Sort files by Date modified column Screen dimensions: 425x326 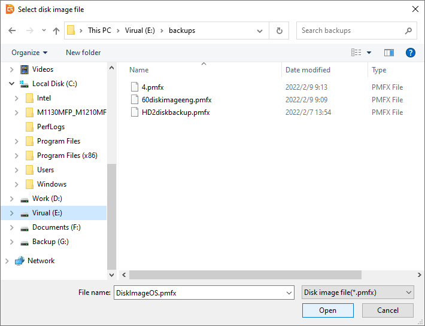click(308, 70)
